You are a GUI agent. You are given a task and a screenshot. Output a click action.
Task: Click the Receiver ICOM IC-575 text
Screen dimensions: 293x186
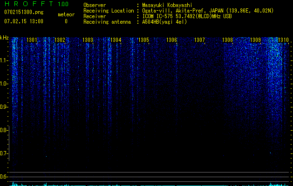click(187, 16)
